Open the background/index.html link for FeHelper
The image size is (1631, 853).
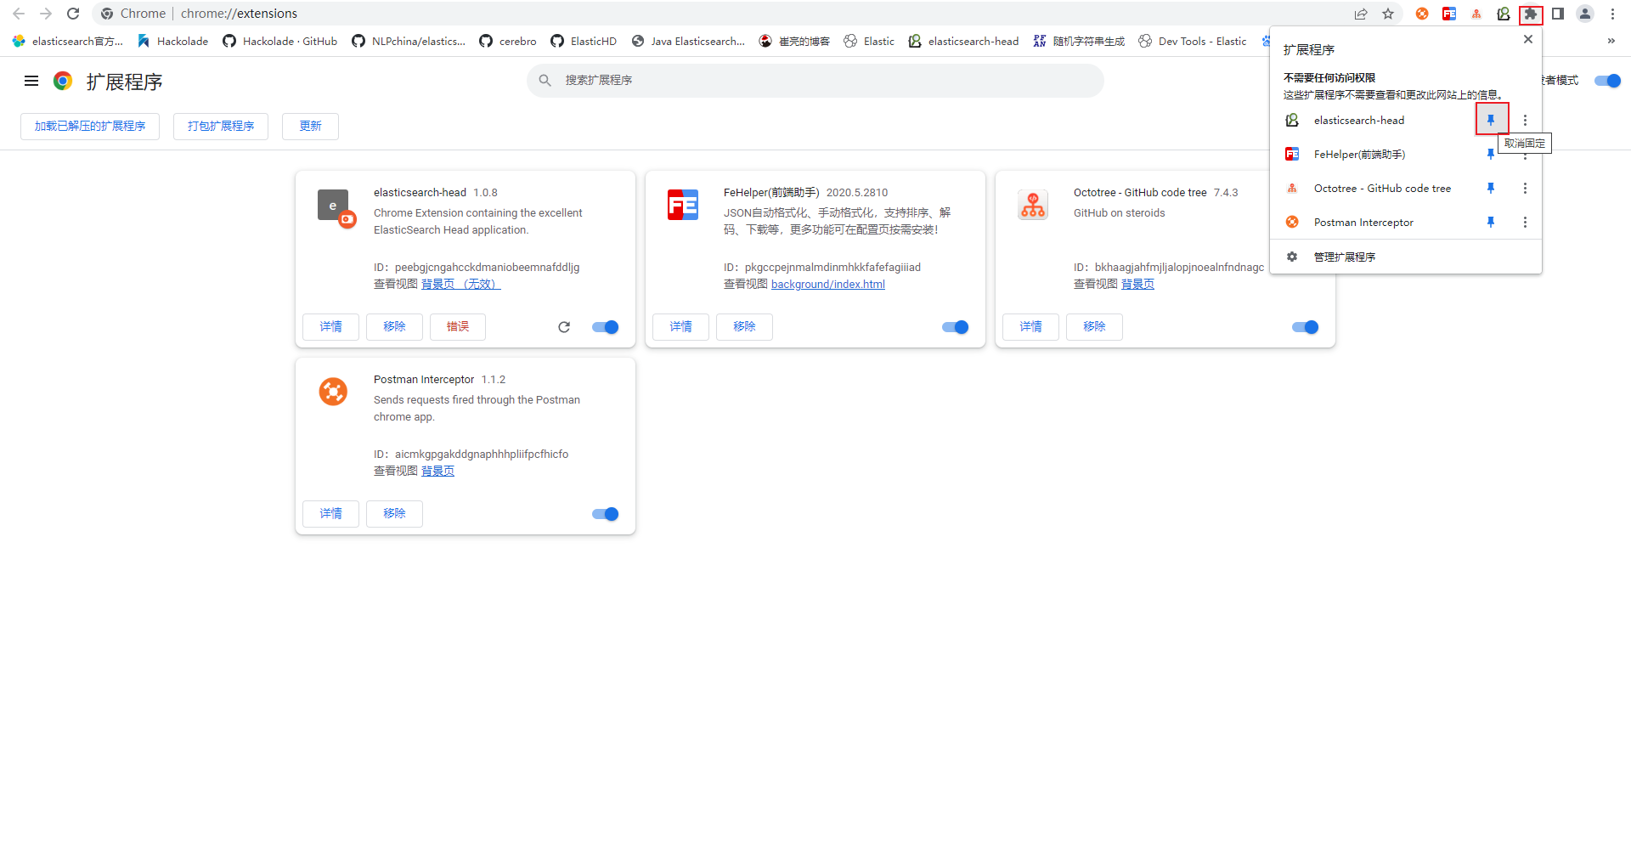click(x=828, y=284)
